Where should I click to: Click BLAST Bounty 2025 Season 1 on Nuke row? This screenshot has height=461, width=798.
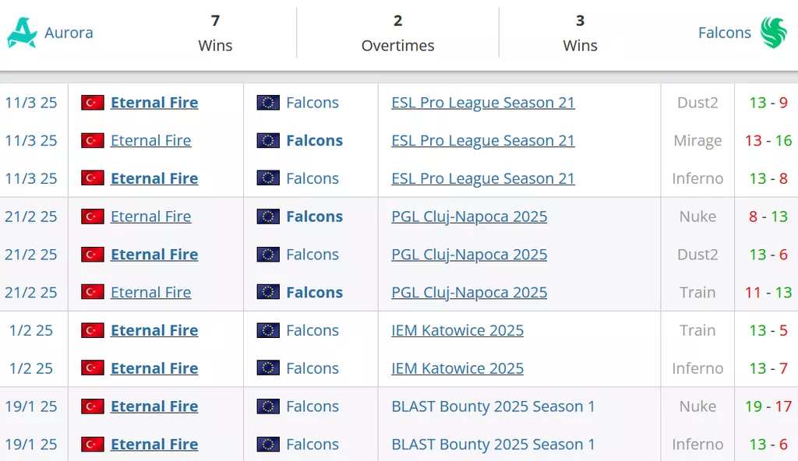click(493, 406)
